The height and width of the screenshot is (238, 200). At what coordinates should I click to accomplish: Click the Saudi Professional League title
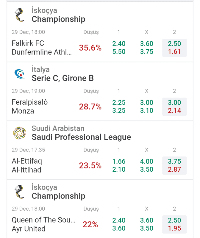click(81, 137)
